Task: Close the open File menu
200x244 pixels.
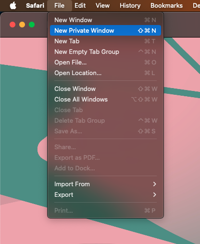Action: click(x=59, y=6)
